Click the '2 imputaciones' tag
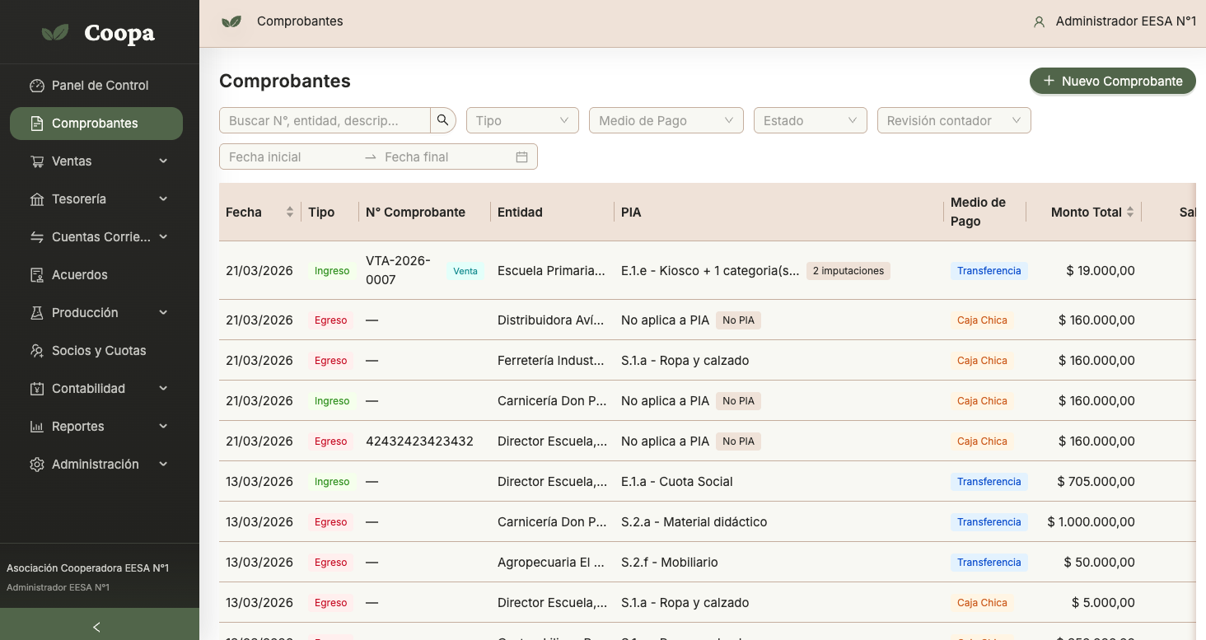The width and height of the screenshot is (1206, 640). 848,271
